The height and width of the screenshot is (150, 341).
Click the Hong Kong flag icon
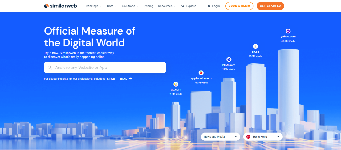click(249, 137)
